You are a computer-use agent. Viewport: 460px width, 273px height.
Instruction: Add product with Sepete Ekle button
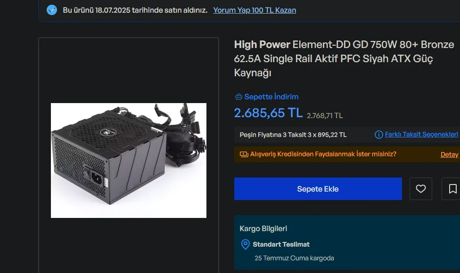[x=318, y=189]
